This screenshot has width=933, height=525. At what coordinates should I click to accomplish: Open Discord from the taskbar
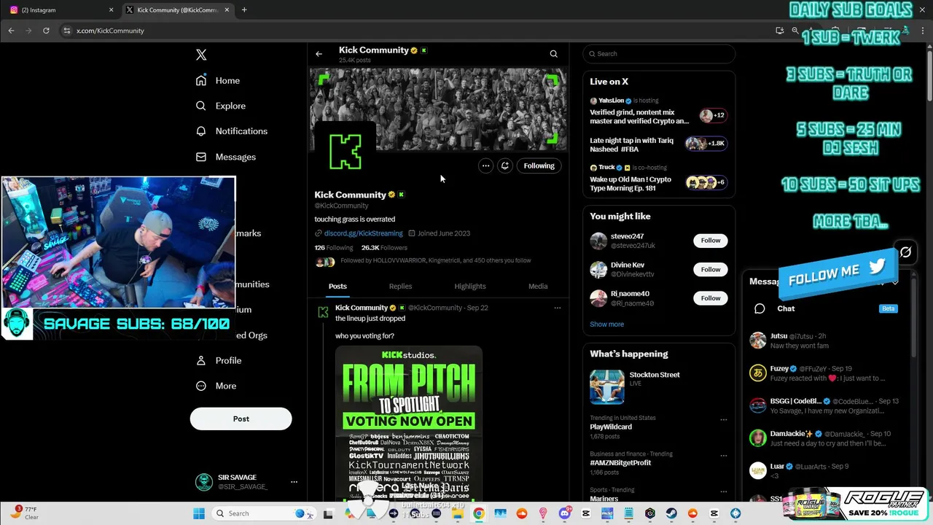coord(564,513)
